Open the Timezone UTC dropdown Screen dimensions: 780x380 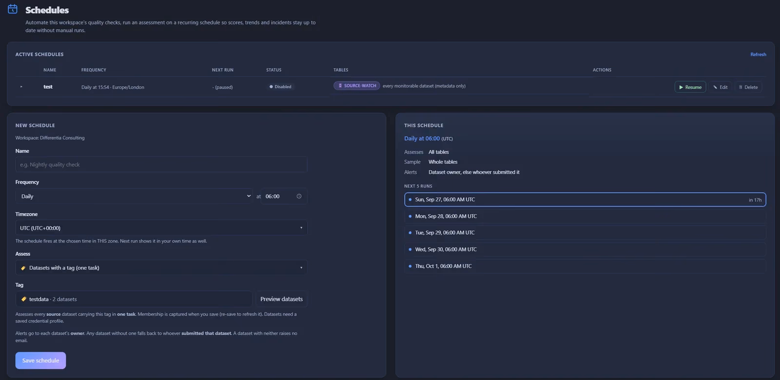pyautogui.click(x=161, y=228)
